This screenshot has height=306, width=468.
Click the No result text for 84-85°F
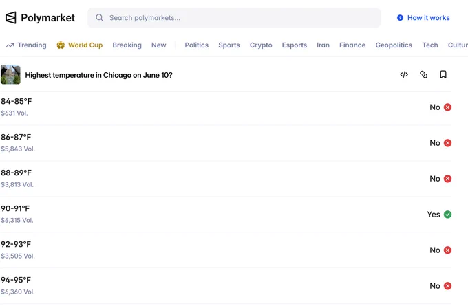[x=435, y=107]
